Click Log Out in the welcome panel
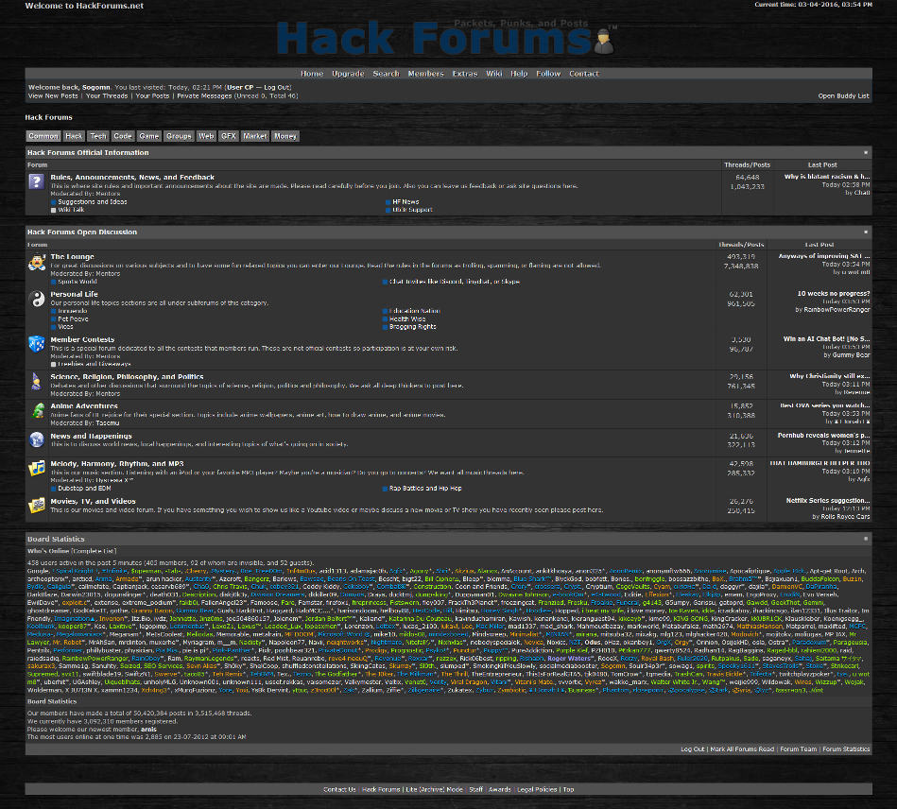 pyautogui.click(x=276, y=88)
